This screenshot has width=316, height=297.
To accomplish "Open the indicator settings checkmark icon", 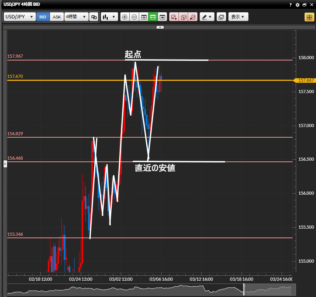I will pyautogui.click(x=184, y=17).
